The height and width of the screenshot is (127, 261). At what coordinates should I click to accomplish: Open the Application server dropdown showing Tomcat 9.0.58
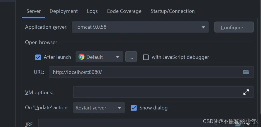coord(140,27)
